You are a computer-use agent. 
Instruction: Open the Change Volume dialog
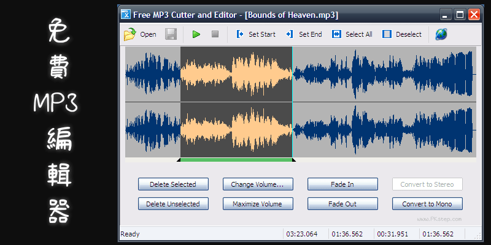258,184
